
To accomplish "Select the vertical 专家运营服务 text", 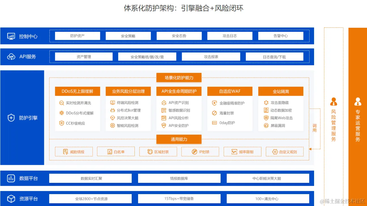I will click(x=358, y=126).
